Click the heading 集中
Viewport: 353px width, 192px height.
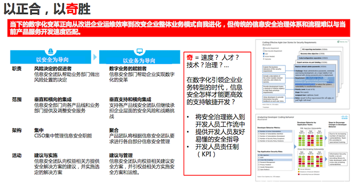click(39, 130)
